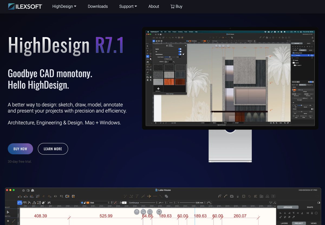Click the 525.99 dimension value
Screen dimensions: 325x225
click(106, 216)
